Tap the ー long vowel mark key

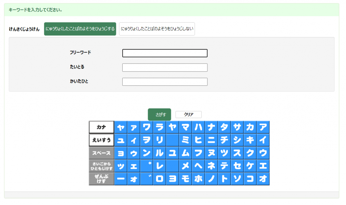[x=121, y=179]
